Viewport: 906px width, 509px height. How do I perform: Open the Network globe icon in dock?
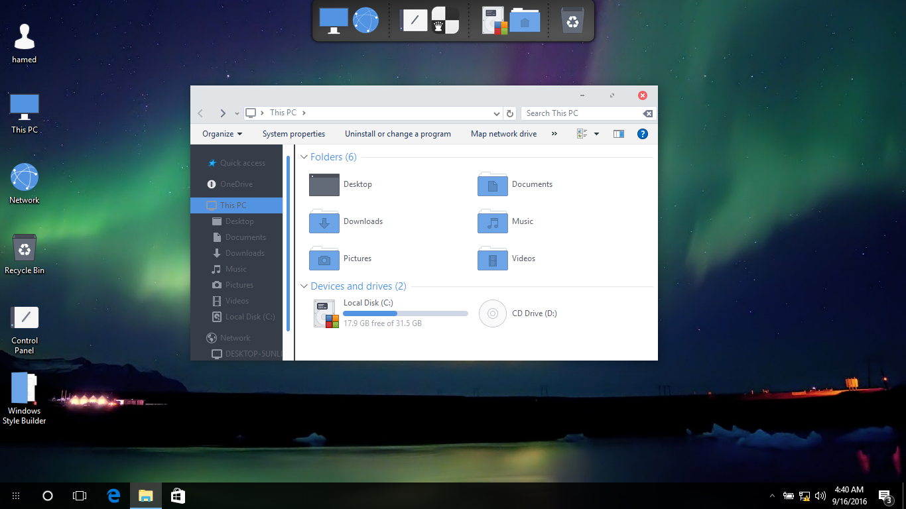(365, 21)
